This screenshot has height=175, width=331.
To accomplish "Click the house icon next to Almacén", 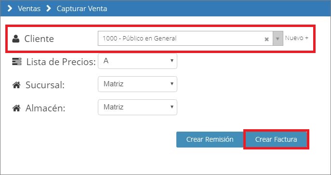I will 16,108.
